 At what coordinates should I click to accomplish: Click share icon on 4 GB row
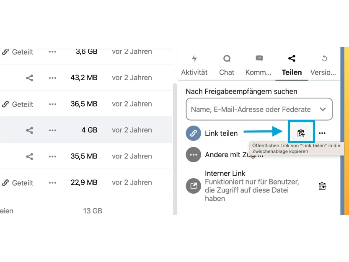(29, 130)
